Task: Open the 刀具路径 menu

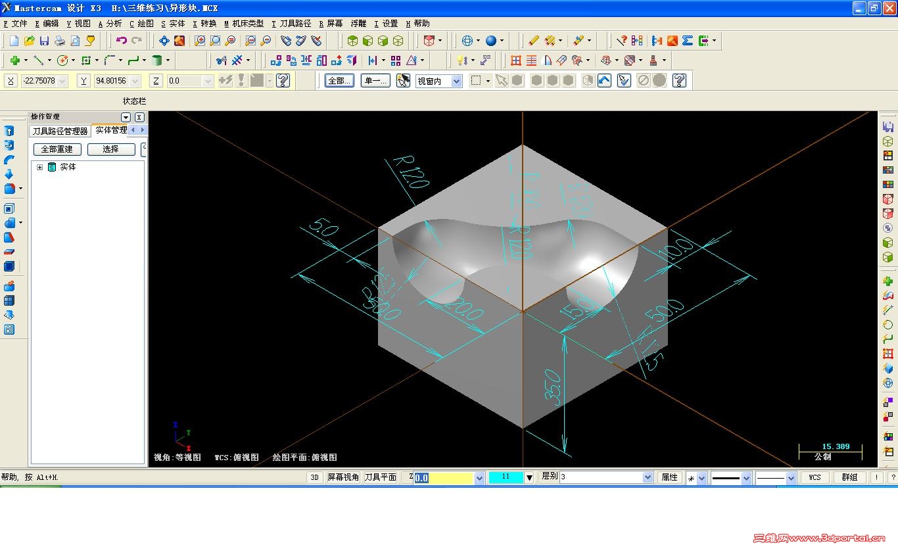Action: click(x=291, y=23)
